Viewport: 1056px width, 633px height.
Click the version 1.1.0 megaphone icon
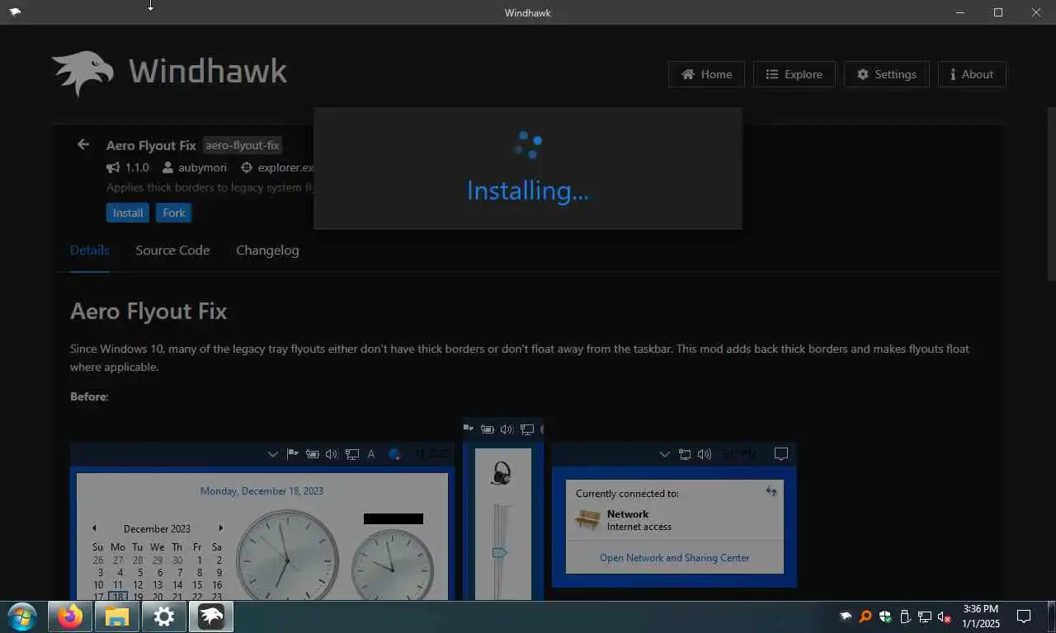pos(113,167)
